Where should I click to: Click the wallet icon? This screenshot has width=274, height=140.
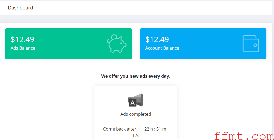pos(251,43)
